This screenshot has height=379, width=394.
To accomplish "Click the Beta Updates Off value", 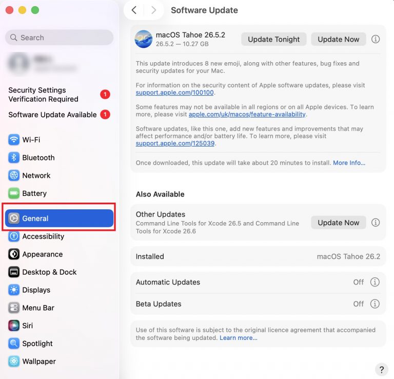I will click(358, 304).
